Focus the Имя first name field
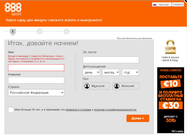187x136 pixels. [x=36, y=68]
